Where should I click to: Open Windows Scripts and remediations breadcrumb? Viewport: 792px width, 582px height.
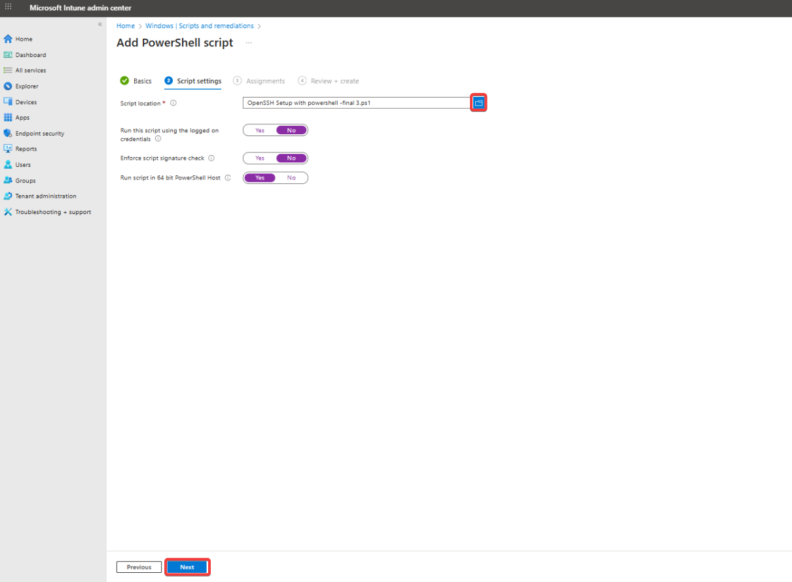199,26
